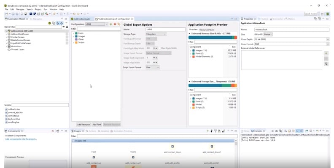Click the images/ (94) folder header row
334x168 pixels.
pos(153,141)
